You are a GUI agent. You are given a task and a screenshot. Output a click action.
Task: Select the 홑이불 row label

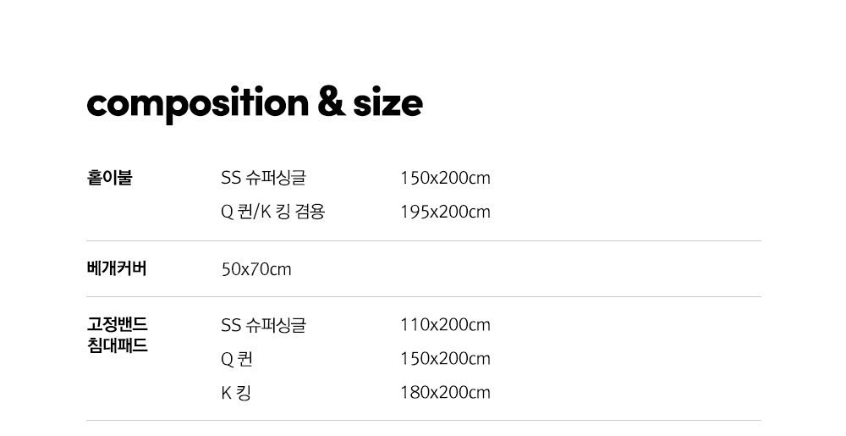[x=109, y=178]
